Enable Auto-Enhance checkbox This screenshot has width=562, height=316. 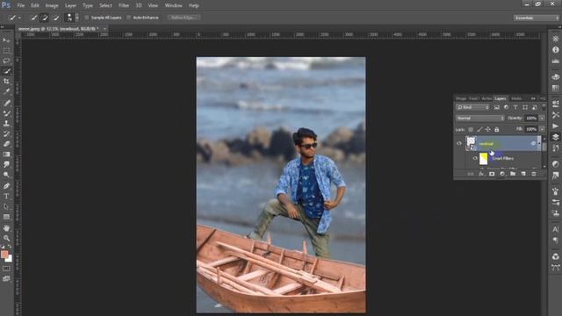pos(128,18)
